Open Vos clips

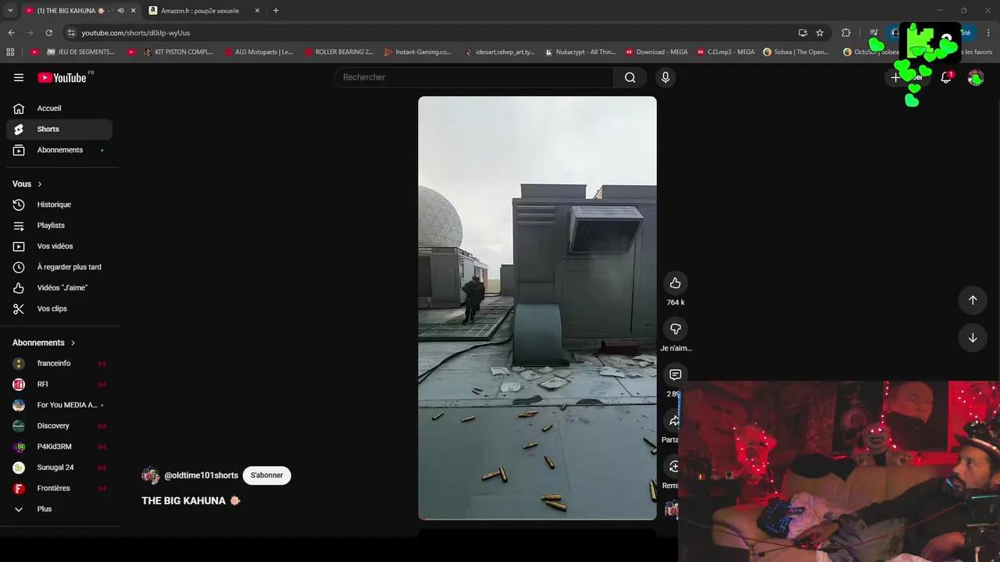point(59,308)
